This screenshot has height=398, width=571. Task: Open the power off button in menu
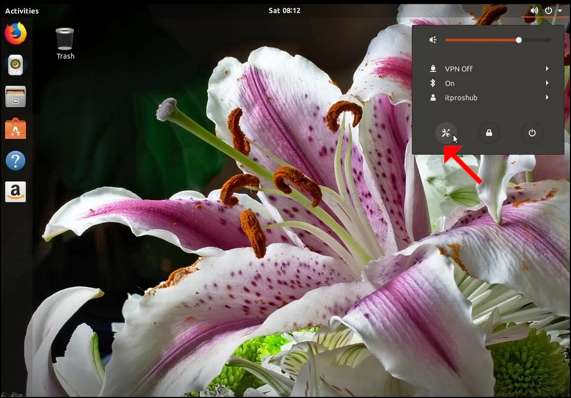pos(532,133)
